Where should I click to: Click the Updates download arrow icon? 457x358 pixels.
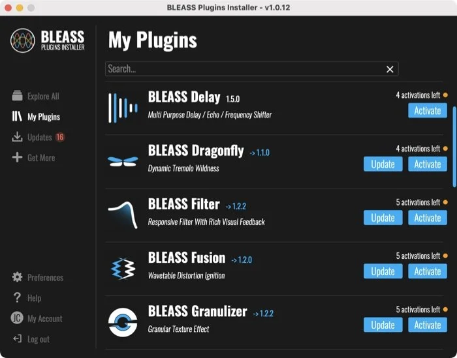click(x=17, y=137)
